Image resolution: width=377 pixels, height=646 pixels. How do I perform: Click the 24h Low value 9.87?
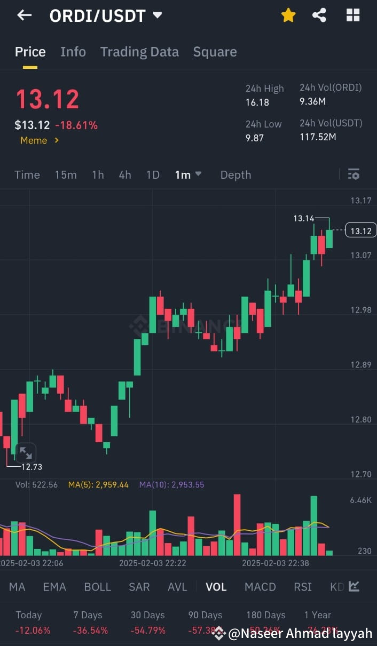pyautogui.click(x=255, y=138)
